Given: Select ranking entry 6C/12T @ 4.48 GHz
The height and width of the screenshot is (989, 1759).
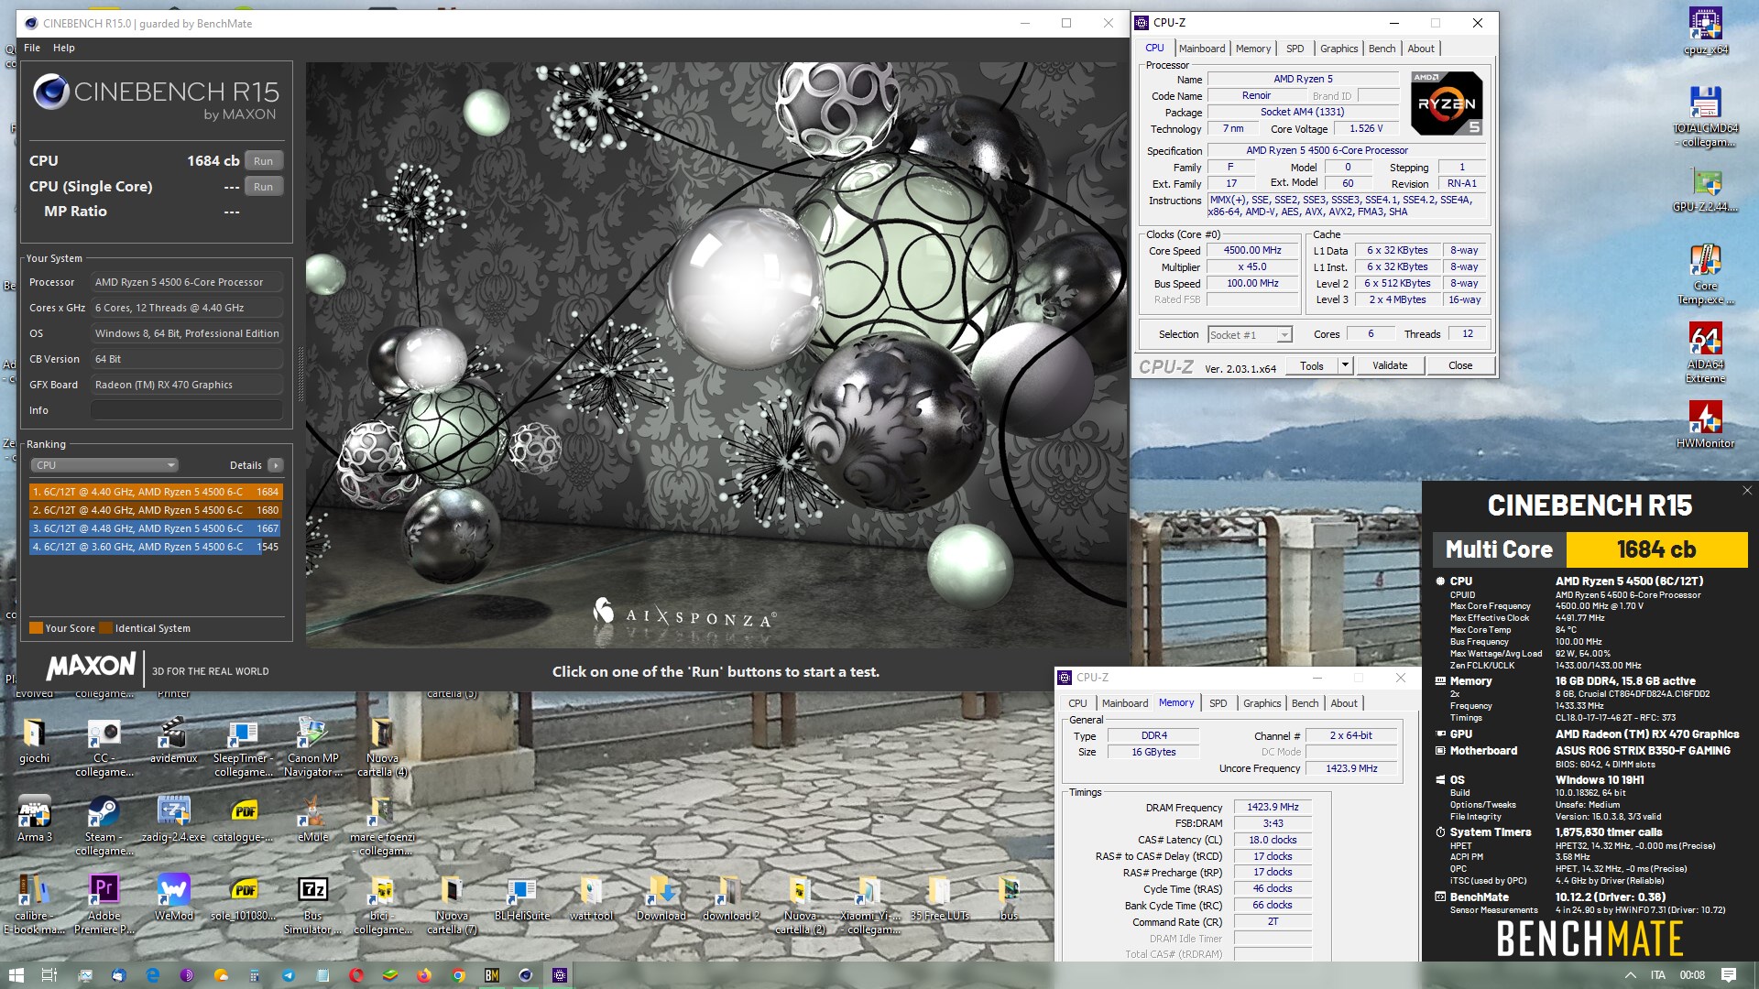Looking at the screenshot, I should (x=156, y=528).
